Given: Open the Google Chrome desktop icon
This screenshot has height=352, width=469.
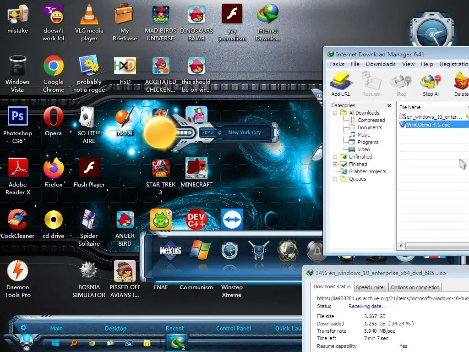Looking at the screenshot, I should (54, 74).
